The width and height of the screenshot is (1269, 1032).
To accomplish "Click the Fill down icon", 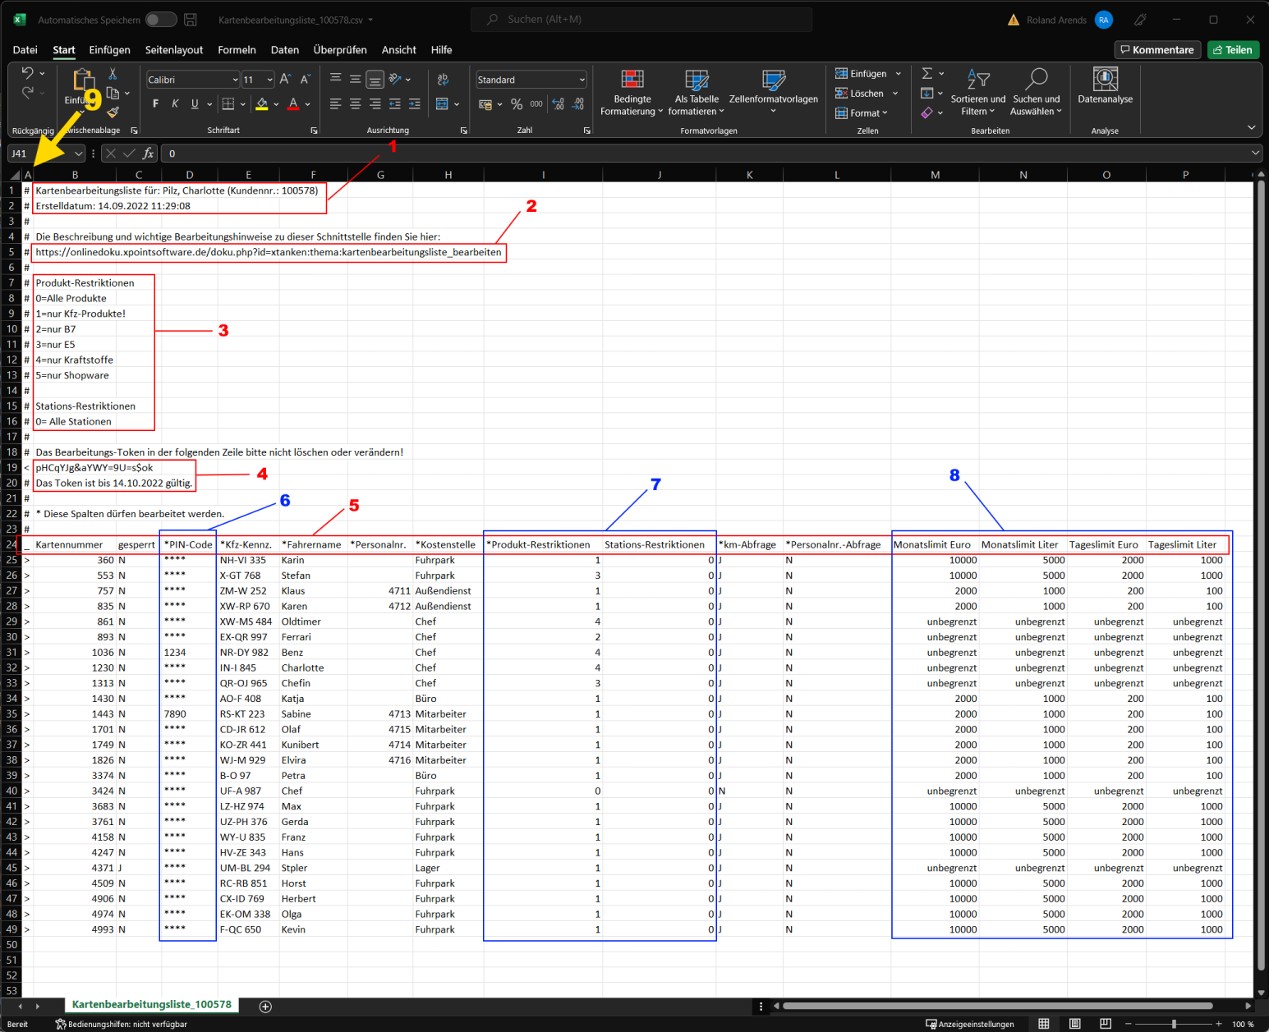I will coord(927,94).
